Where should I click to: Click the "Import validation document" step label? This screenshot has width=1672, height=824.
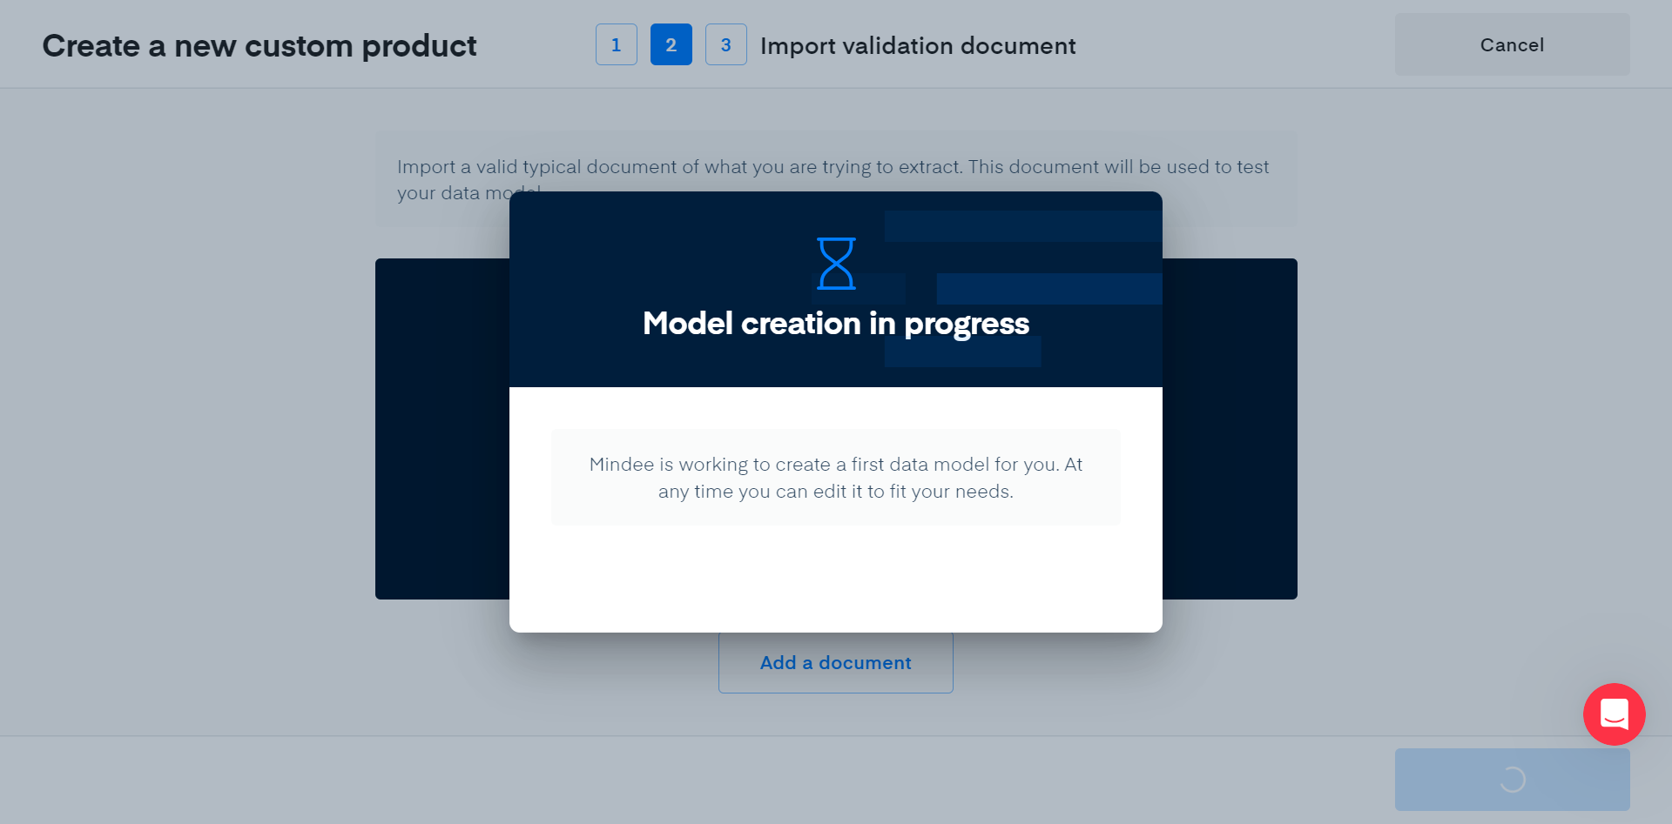pos(918,45)
